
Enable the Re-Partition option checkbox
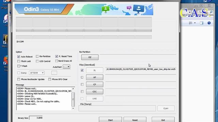37,56
